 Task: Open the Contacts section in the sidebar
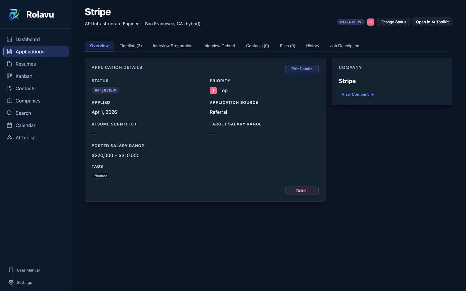(x=25, y=88)
